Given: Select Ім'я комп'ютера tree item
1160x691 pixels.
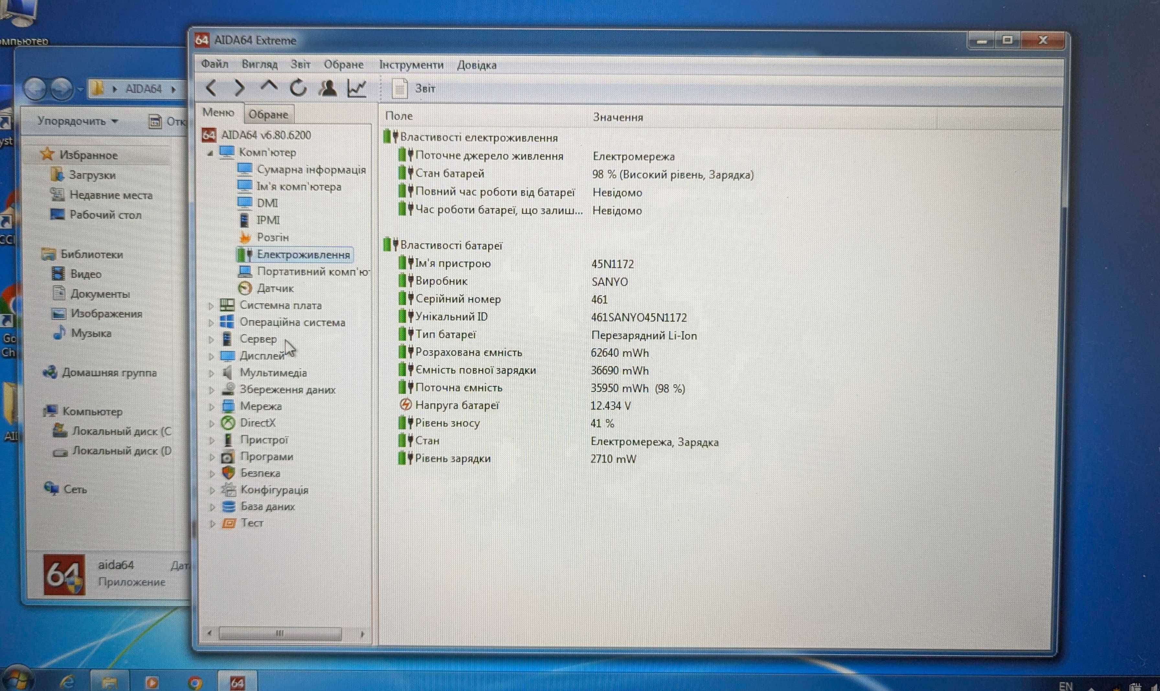Looking at the screenshot, I should (x=289, y=187).
